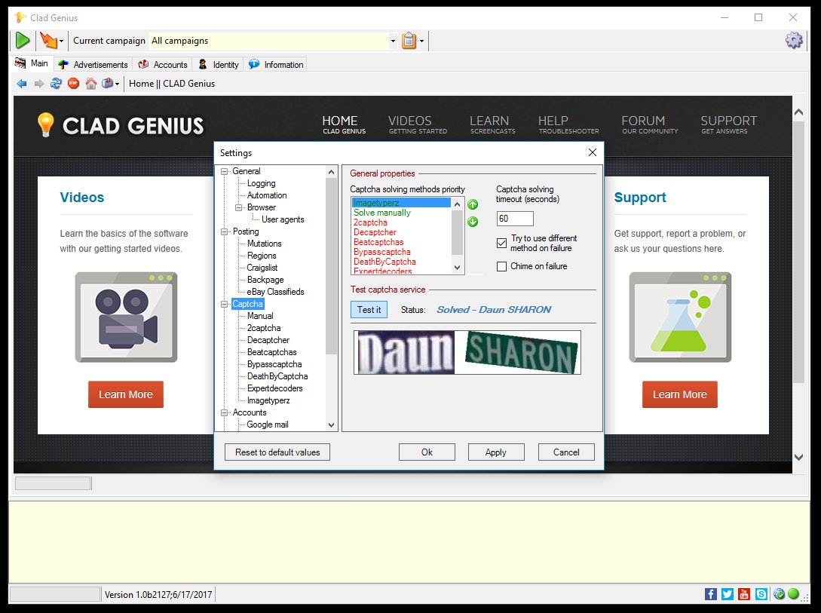The image size is (821, 613).
Task: Click the bookmarks book icon in the browser bar
Action: (107, 83)
